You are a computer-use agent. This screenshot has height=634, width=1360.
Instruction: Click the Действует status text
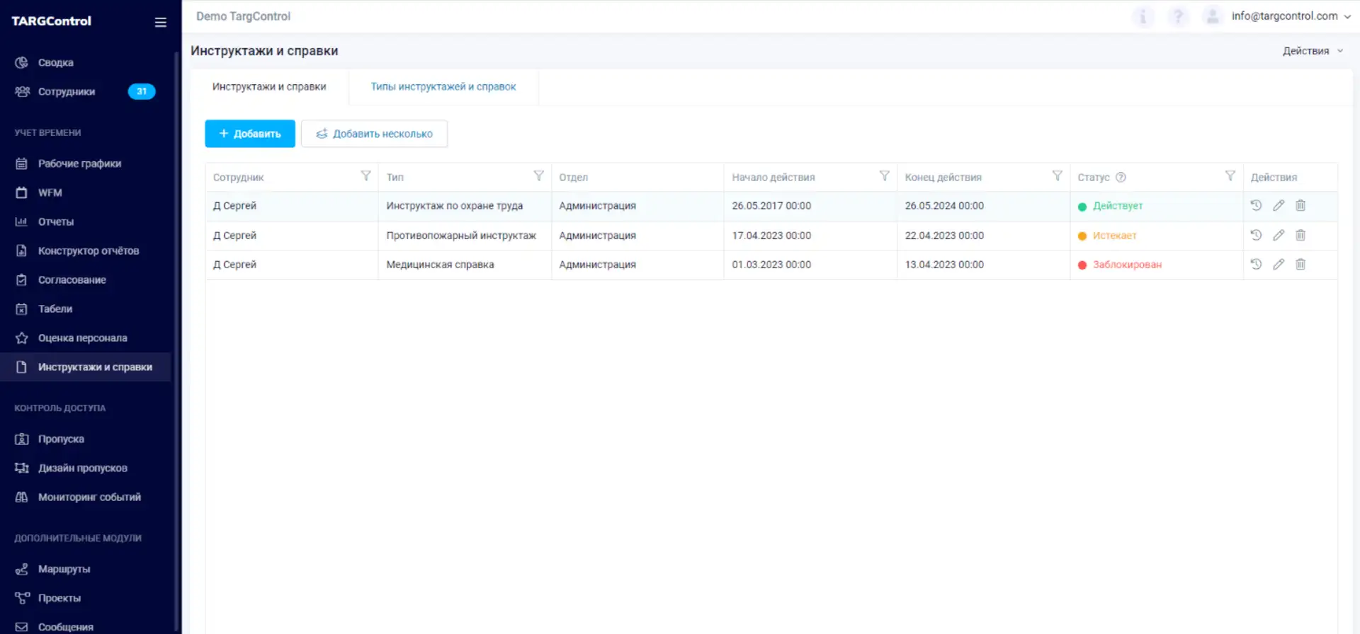pyautogui.click(x=1118, y=206)
